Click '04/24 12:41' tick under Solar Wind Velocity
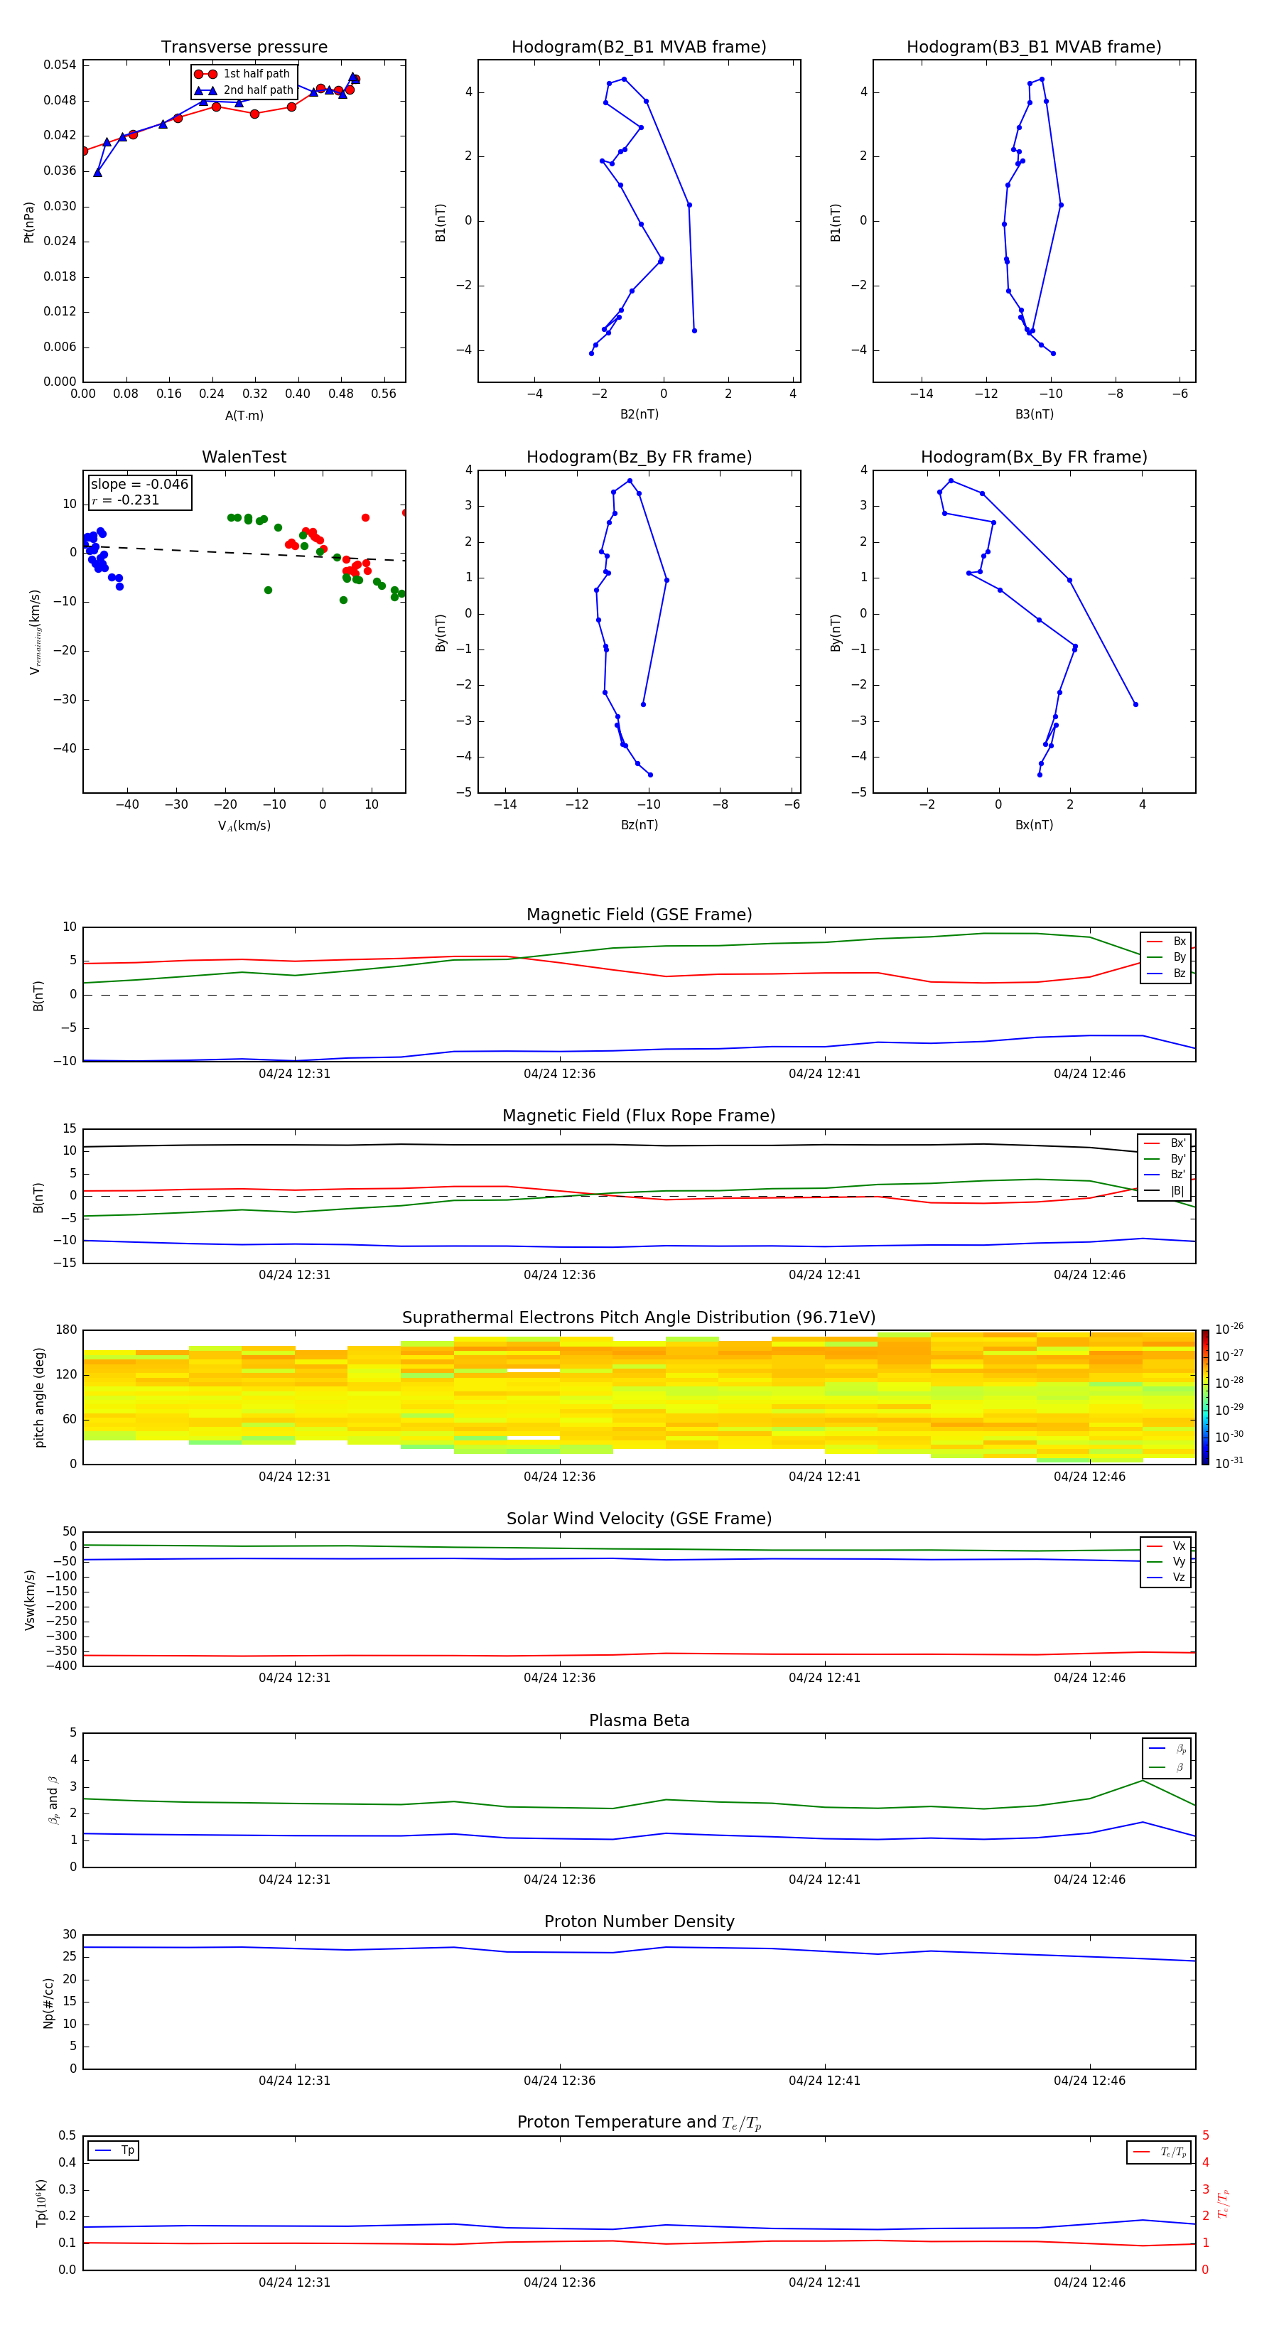Image resolution: width=1279 pixels, height=2345 pixels. click(x=825, y=1678)
